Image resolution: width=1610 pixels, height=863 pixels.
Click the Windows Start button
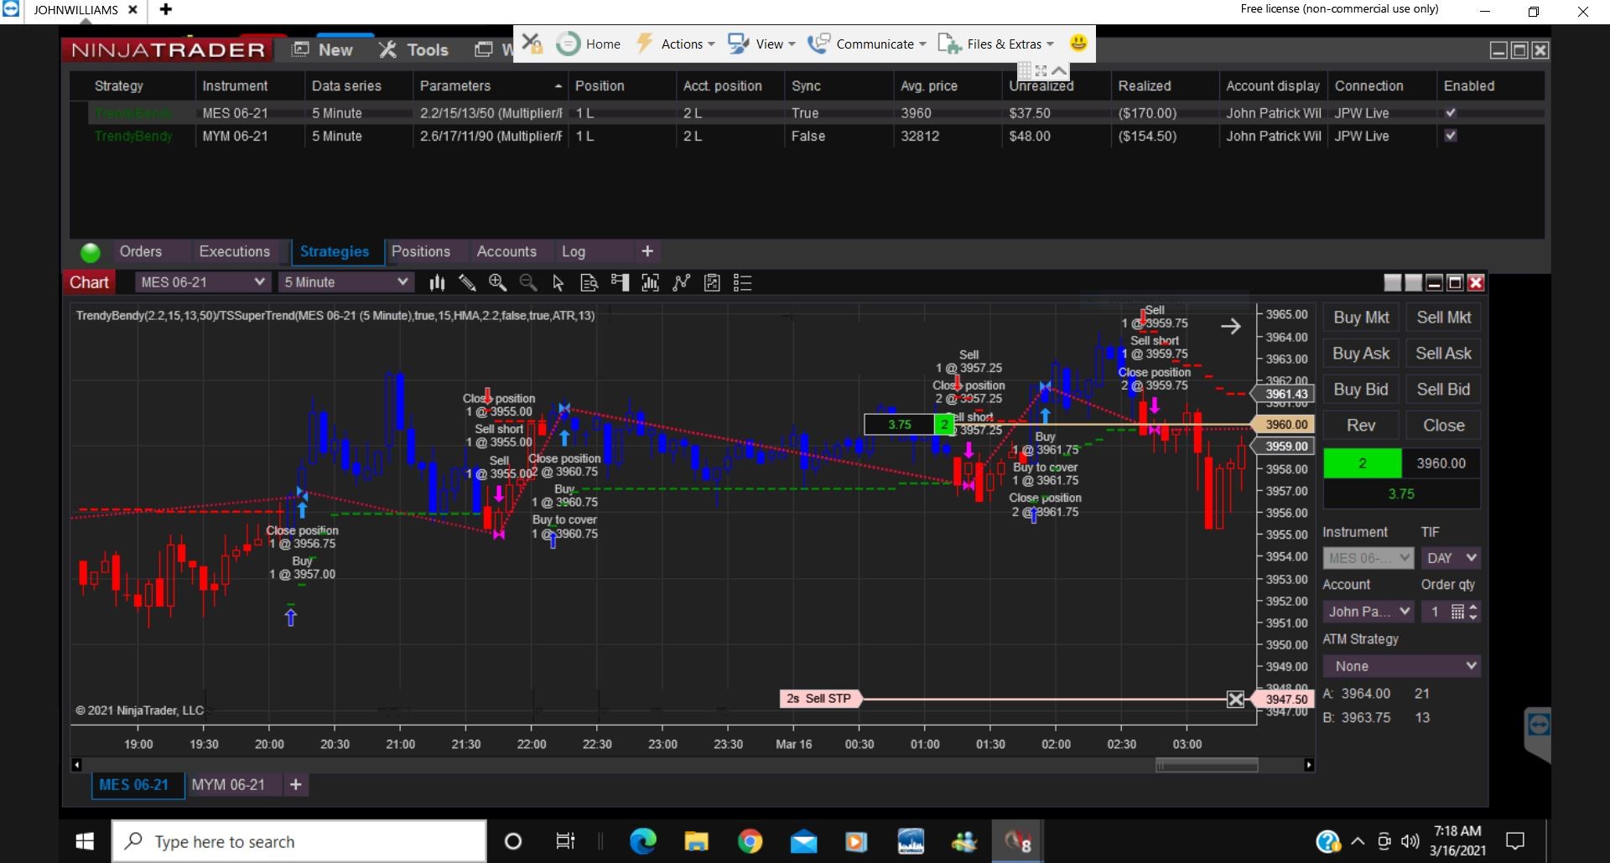coord(85,841)
